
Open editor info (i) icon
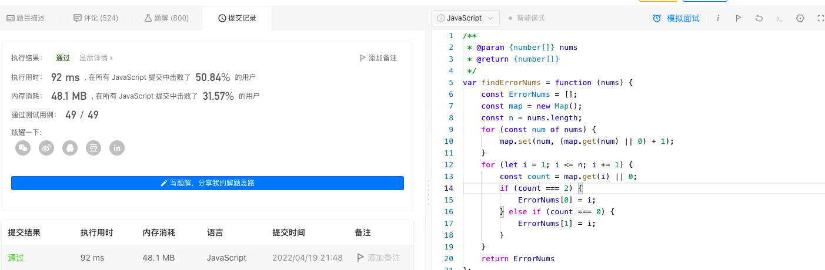[718, 18]
